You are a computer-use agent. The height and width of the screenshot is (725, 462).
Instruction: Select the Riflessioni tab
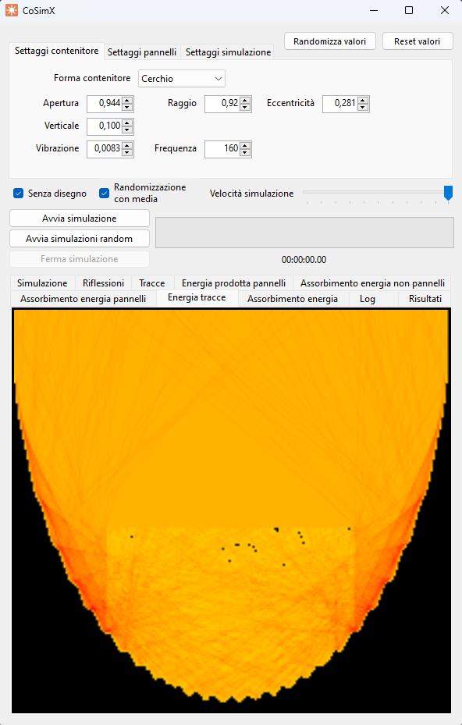point(103,283)
